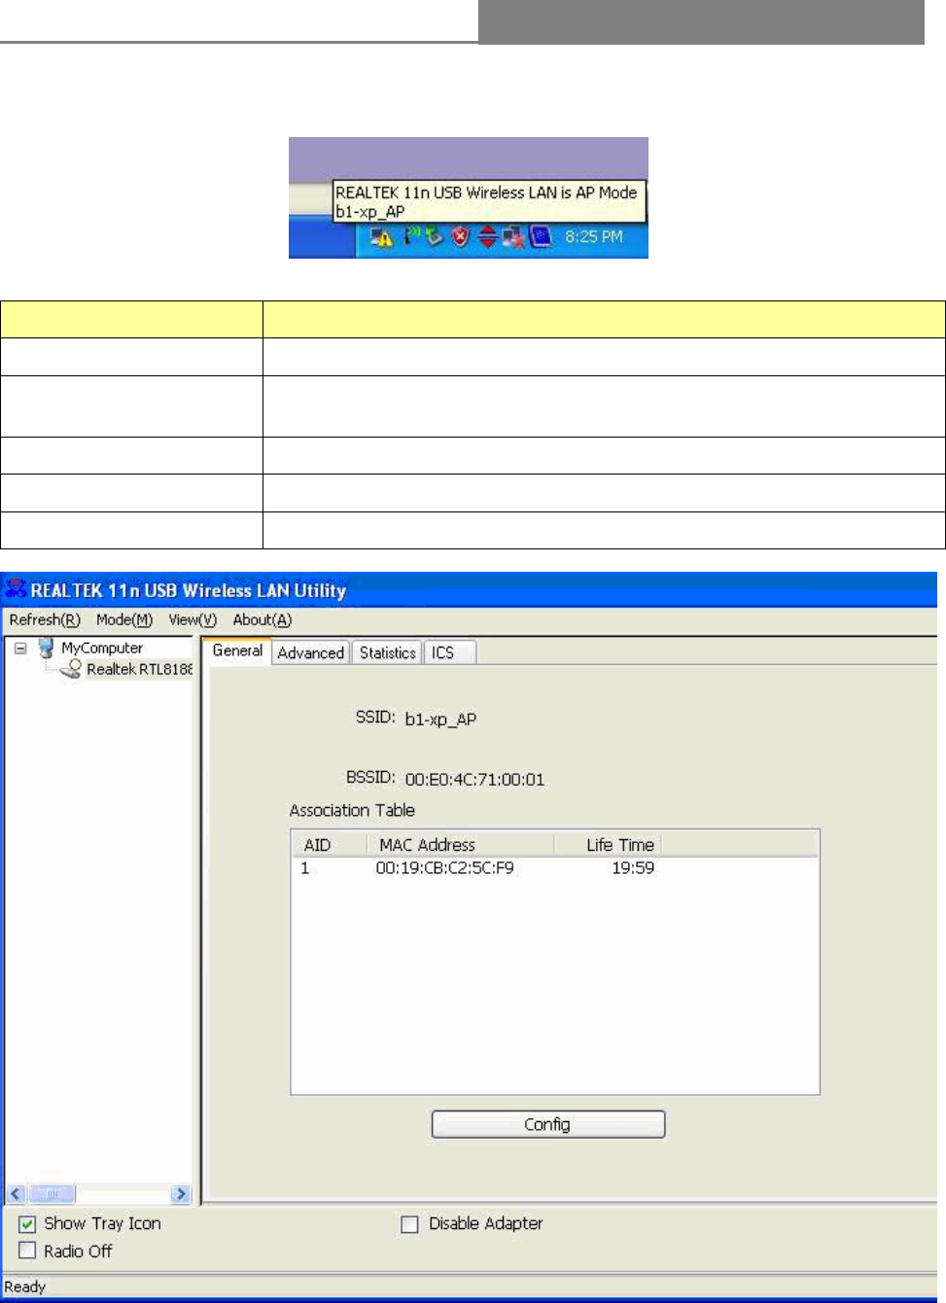Check the Disable Adapter checkbox
The image size is (946, 1303).
(x=409, y=1224)
